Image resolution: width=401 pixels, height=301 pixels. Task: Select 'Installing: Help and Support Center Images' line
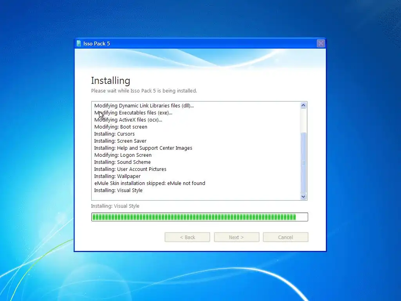(x=143, y=148)
